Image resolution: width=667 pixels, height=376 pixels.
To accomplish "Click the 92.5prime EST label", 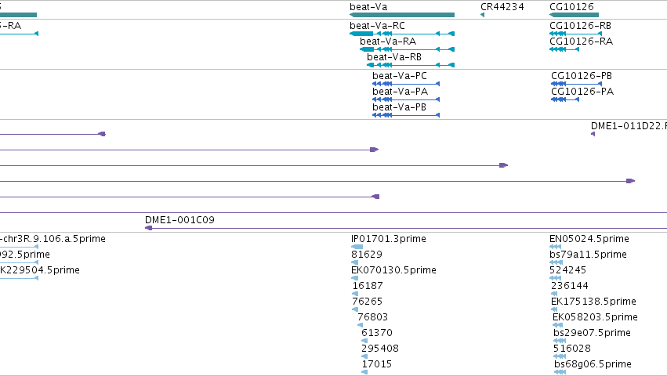I will tap(24, 255).
